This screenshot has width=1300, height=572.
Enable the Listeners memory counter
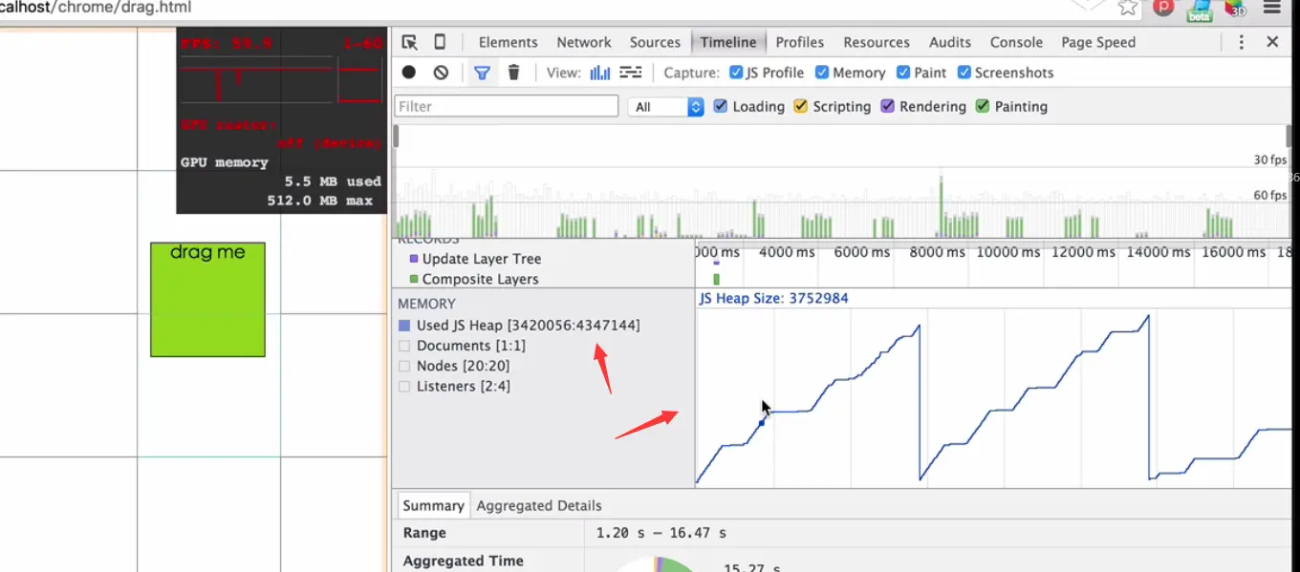404,387
